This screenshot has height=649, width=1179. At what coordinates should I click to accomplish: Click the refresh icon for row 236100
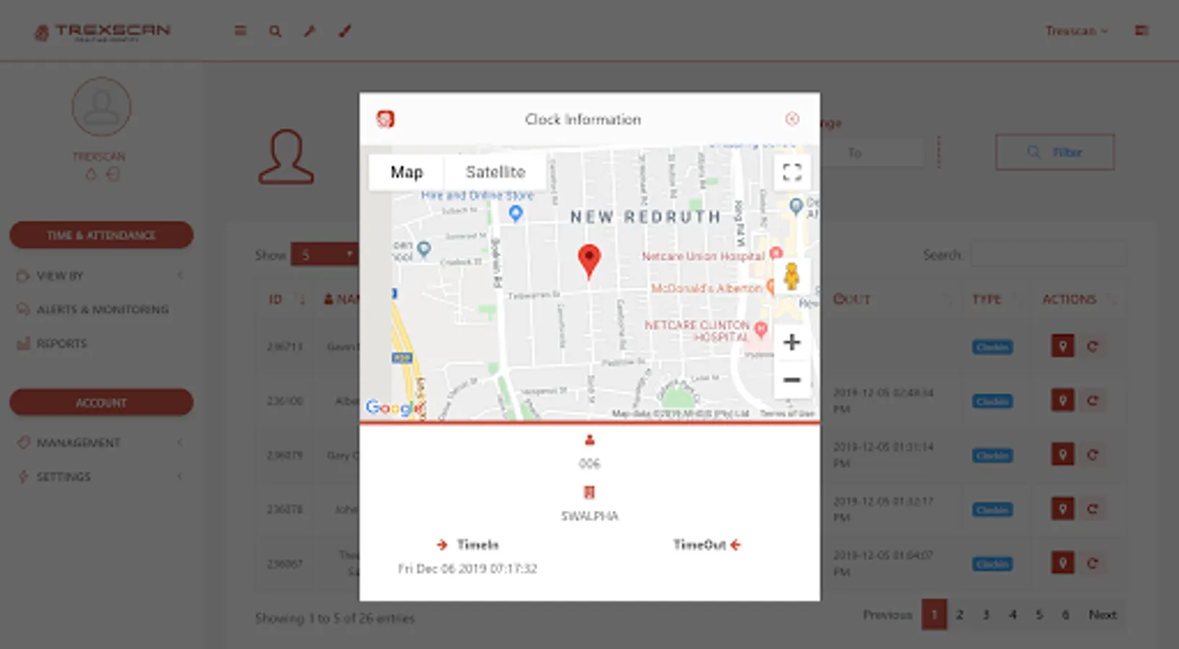point(1092,400)
